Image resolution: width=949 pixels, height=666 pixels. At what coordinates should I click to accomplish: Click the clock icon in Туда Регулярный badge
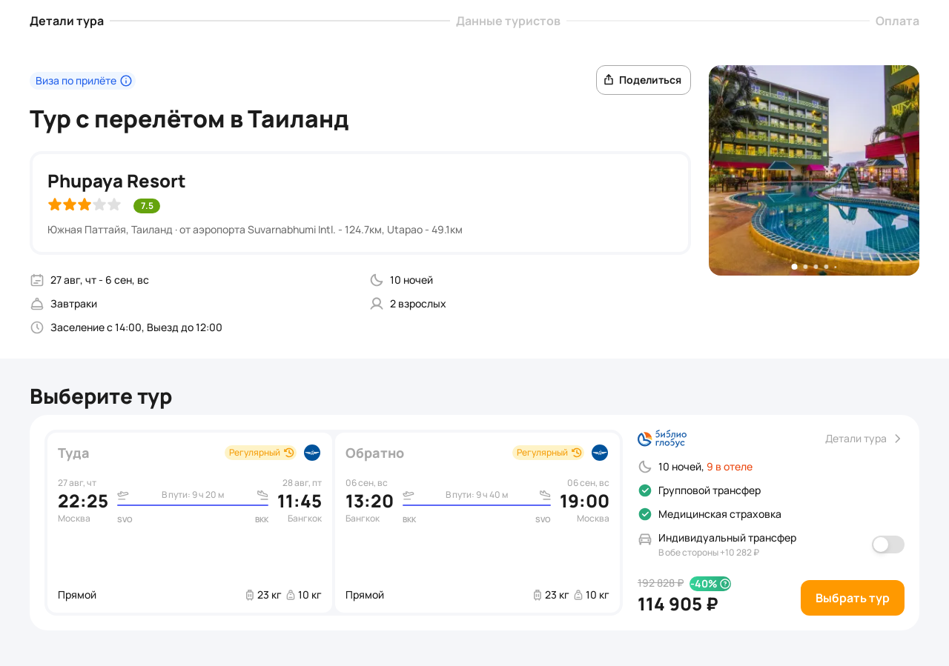coord(289,453)
